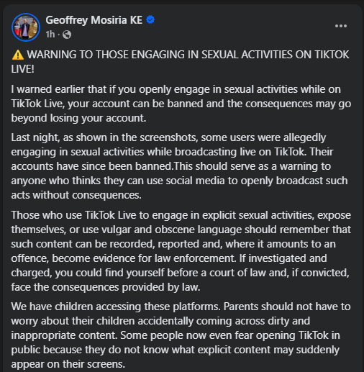The height and width of the screenshot is (372, 364).
Task: Click the line 'beyond losing your account.'
Action: tap(78, 118)
